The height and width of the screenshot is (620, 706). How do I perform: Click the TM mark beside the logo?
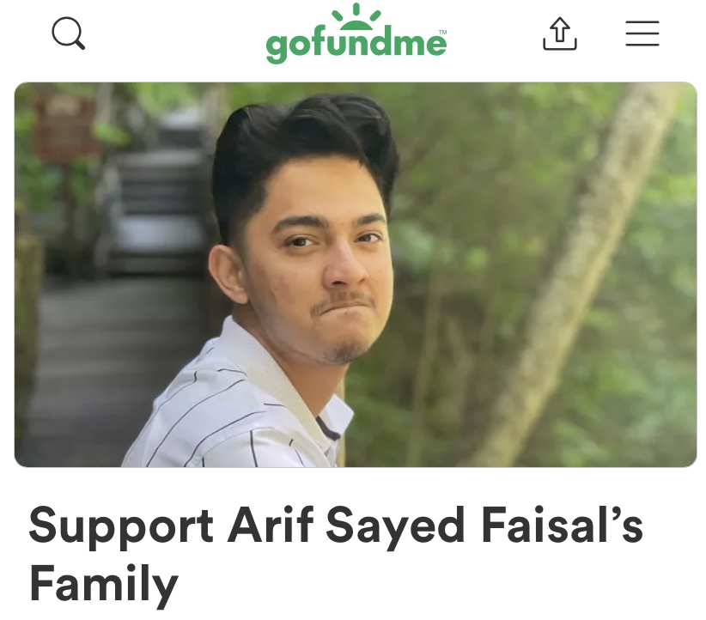(x=443, y=33)
